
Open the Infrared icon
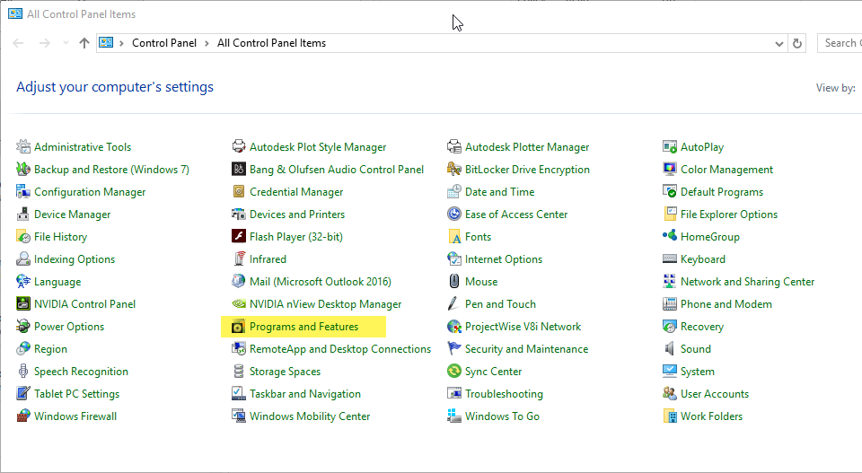tap(239, 258)
